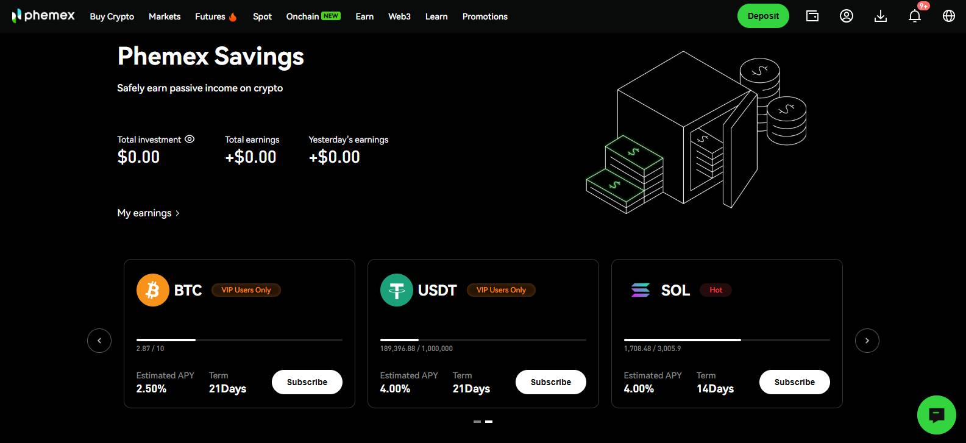Viewport: 966px width, 443px height.
Task: Open the wallet icon in header
Action: [812, 16]
